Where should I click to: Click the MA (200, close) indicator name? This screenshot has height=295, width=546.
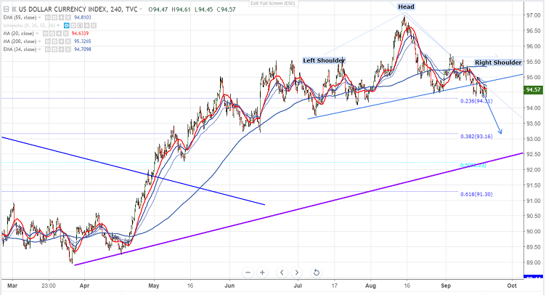pos(20,41)
